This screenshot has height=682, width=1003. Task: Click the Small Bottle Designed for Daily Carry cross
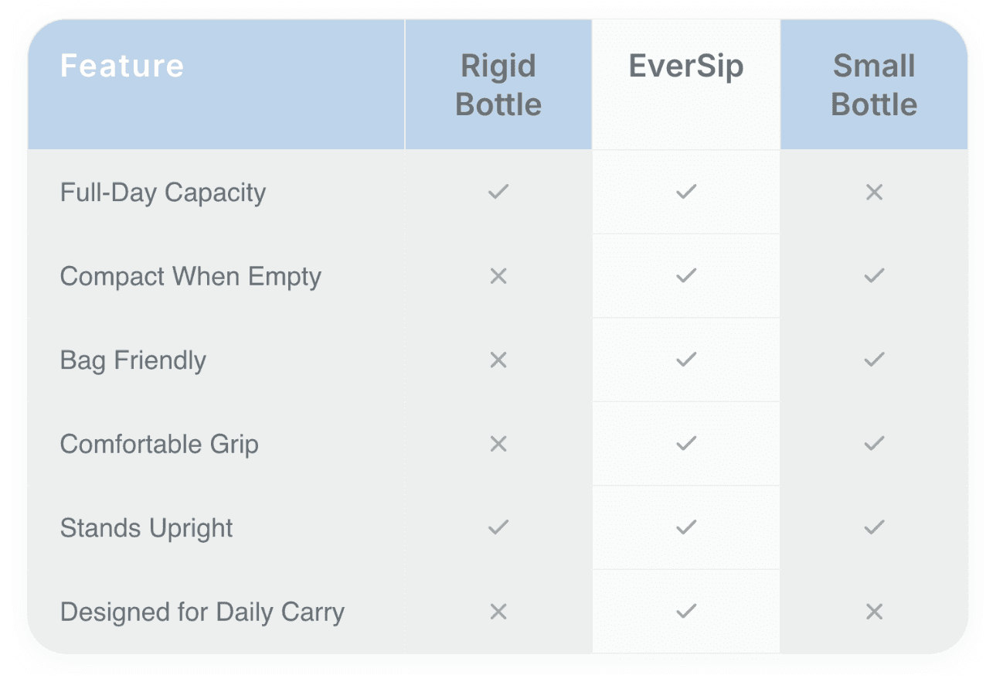coord(874,612)
